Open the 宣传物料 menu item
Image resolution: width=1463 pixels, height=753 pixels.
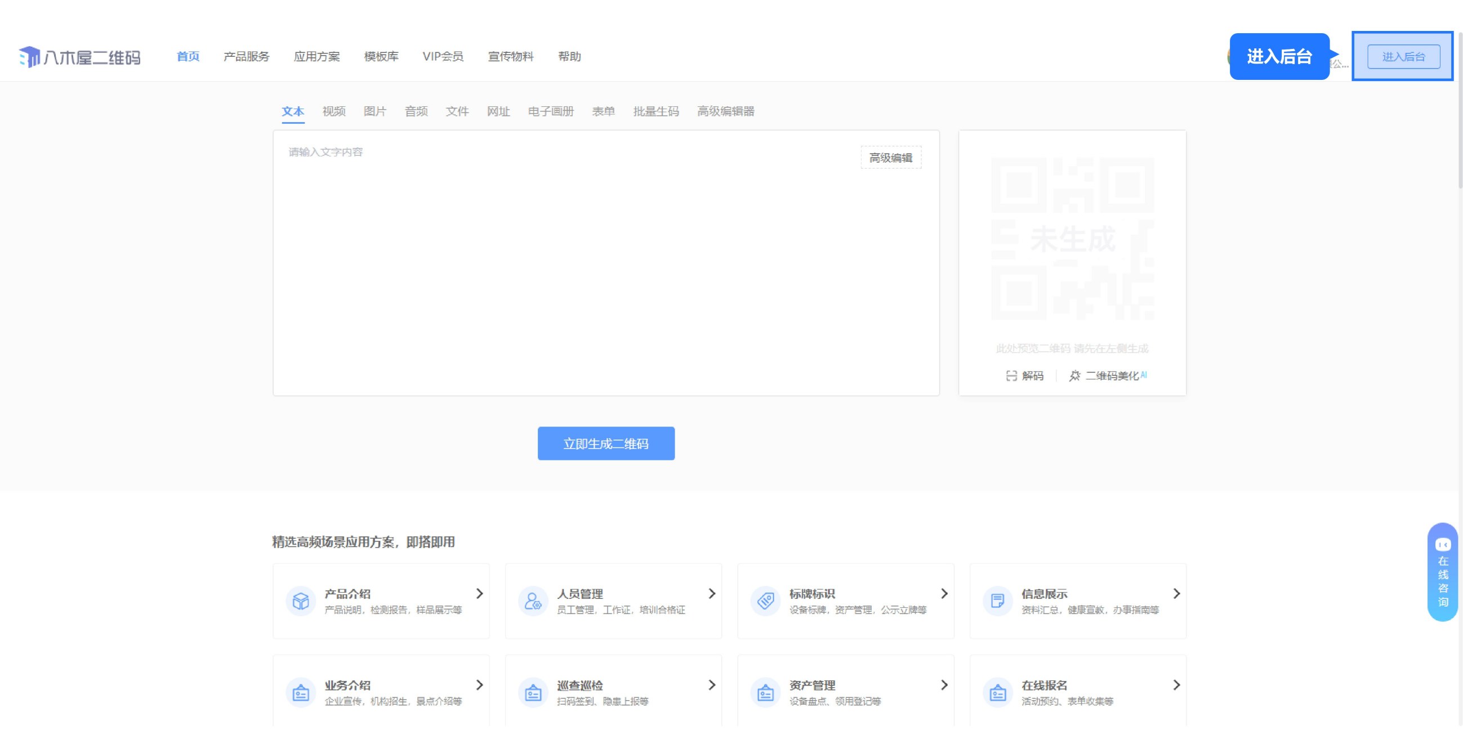coord(511,56)
